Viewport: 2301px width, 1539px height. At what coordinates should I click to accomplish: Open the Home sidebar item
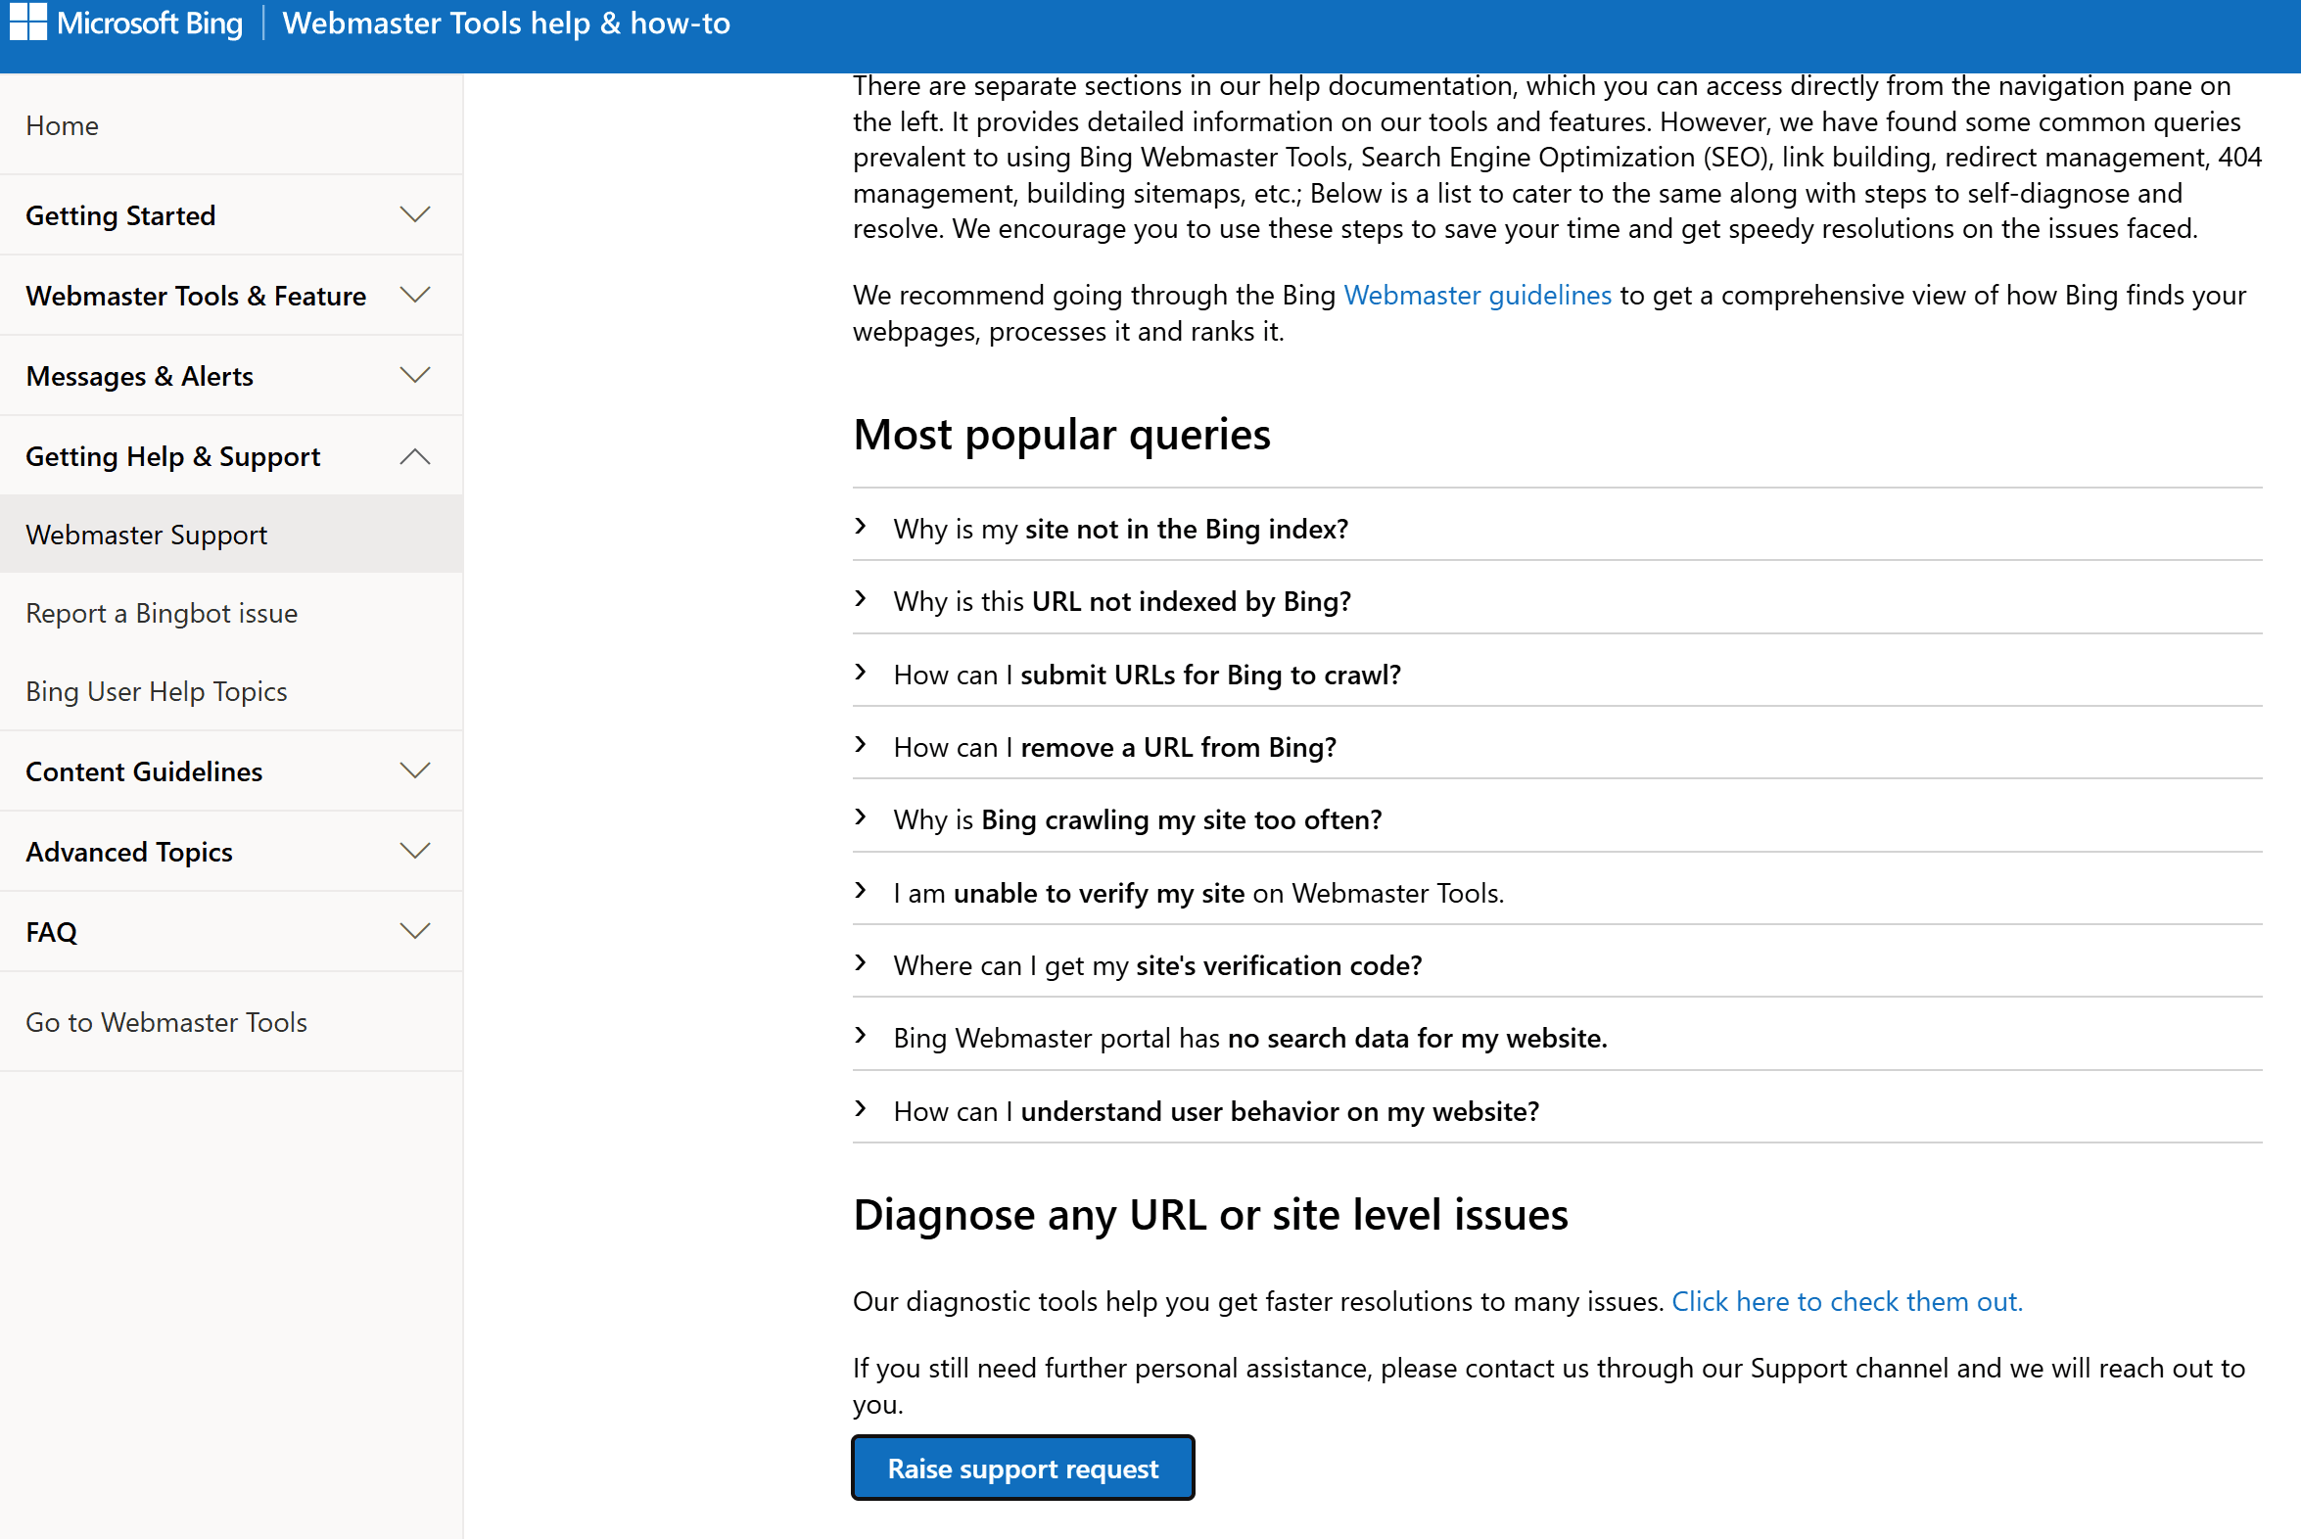tap(62, 125)
